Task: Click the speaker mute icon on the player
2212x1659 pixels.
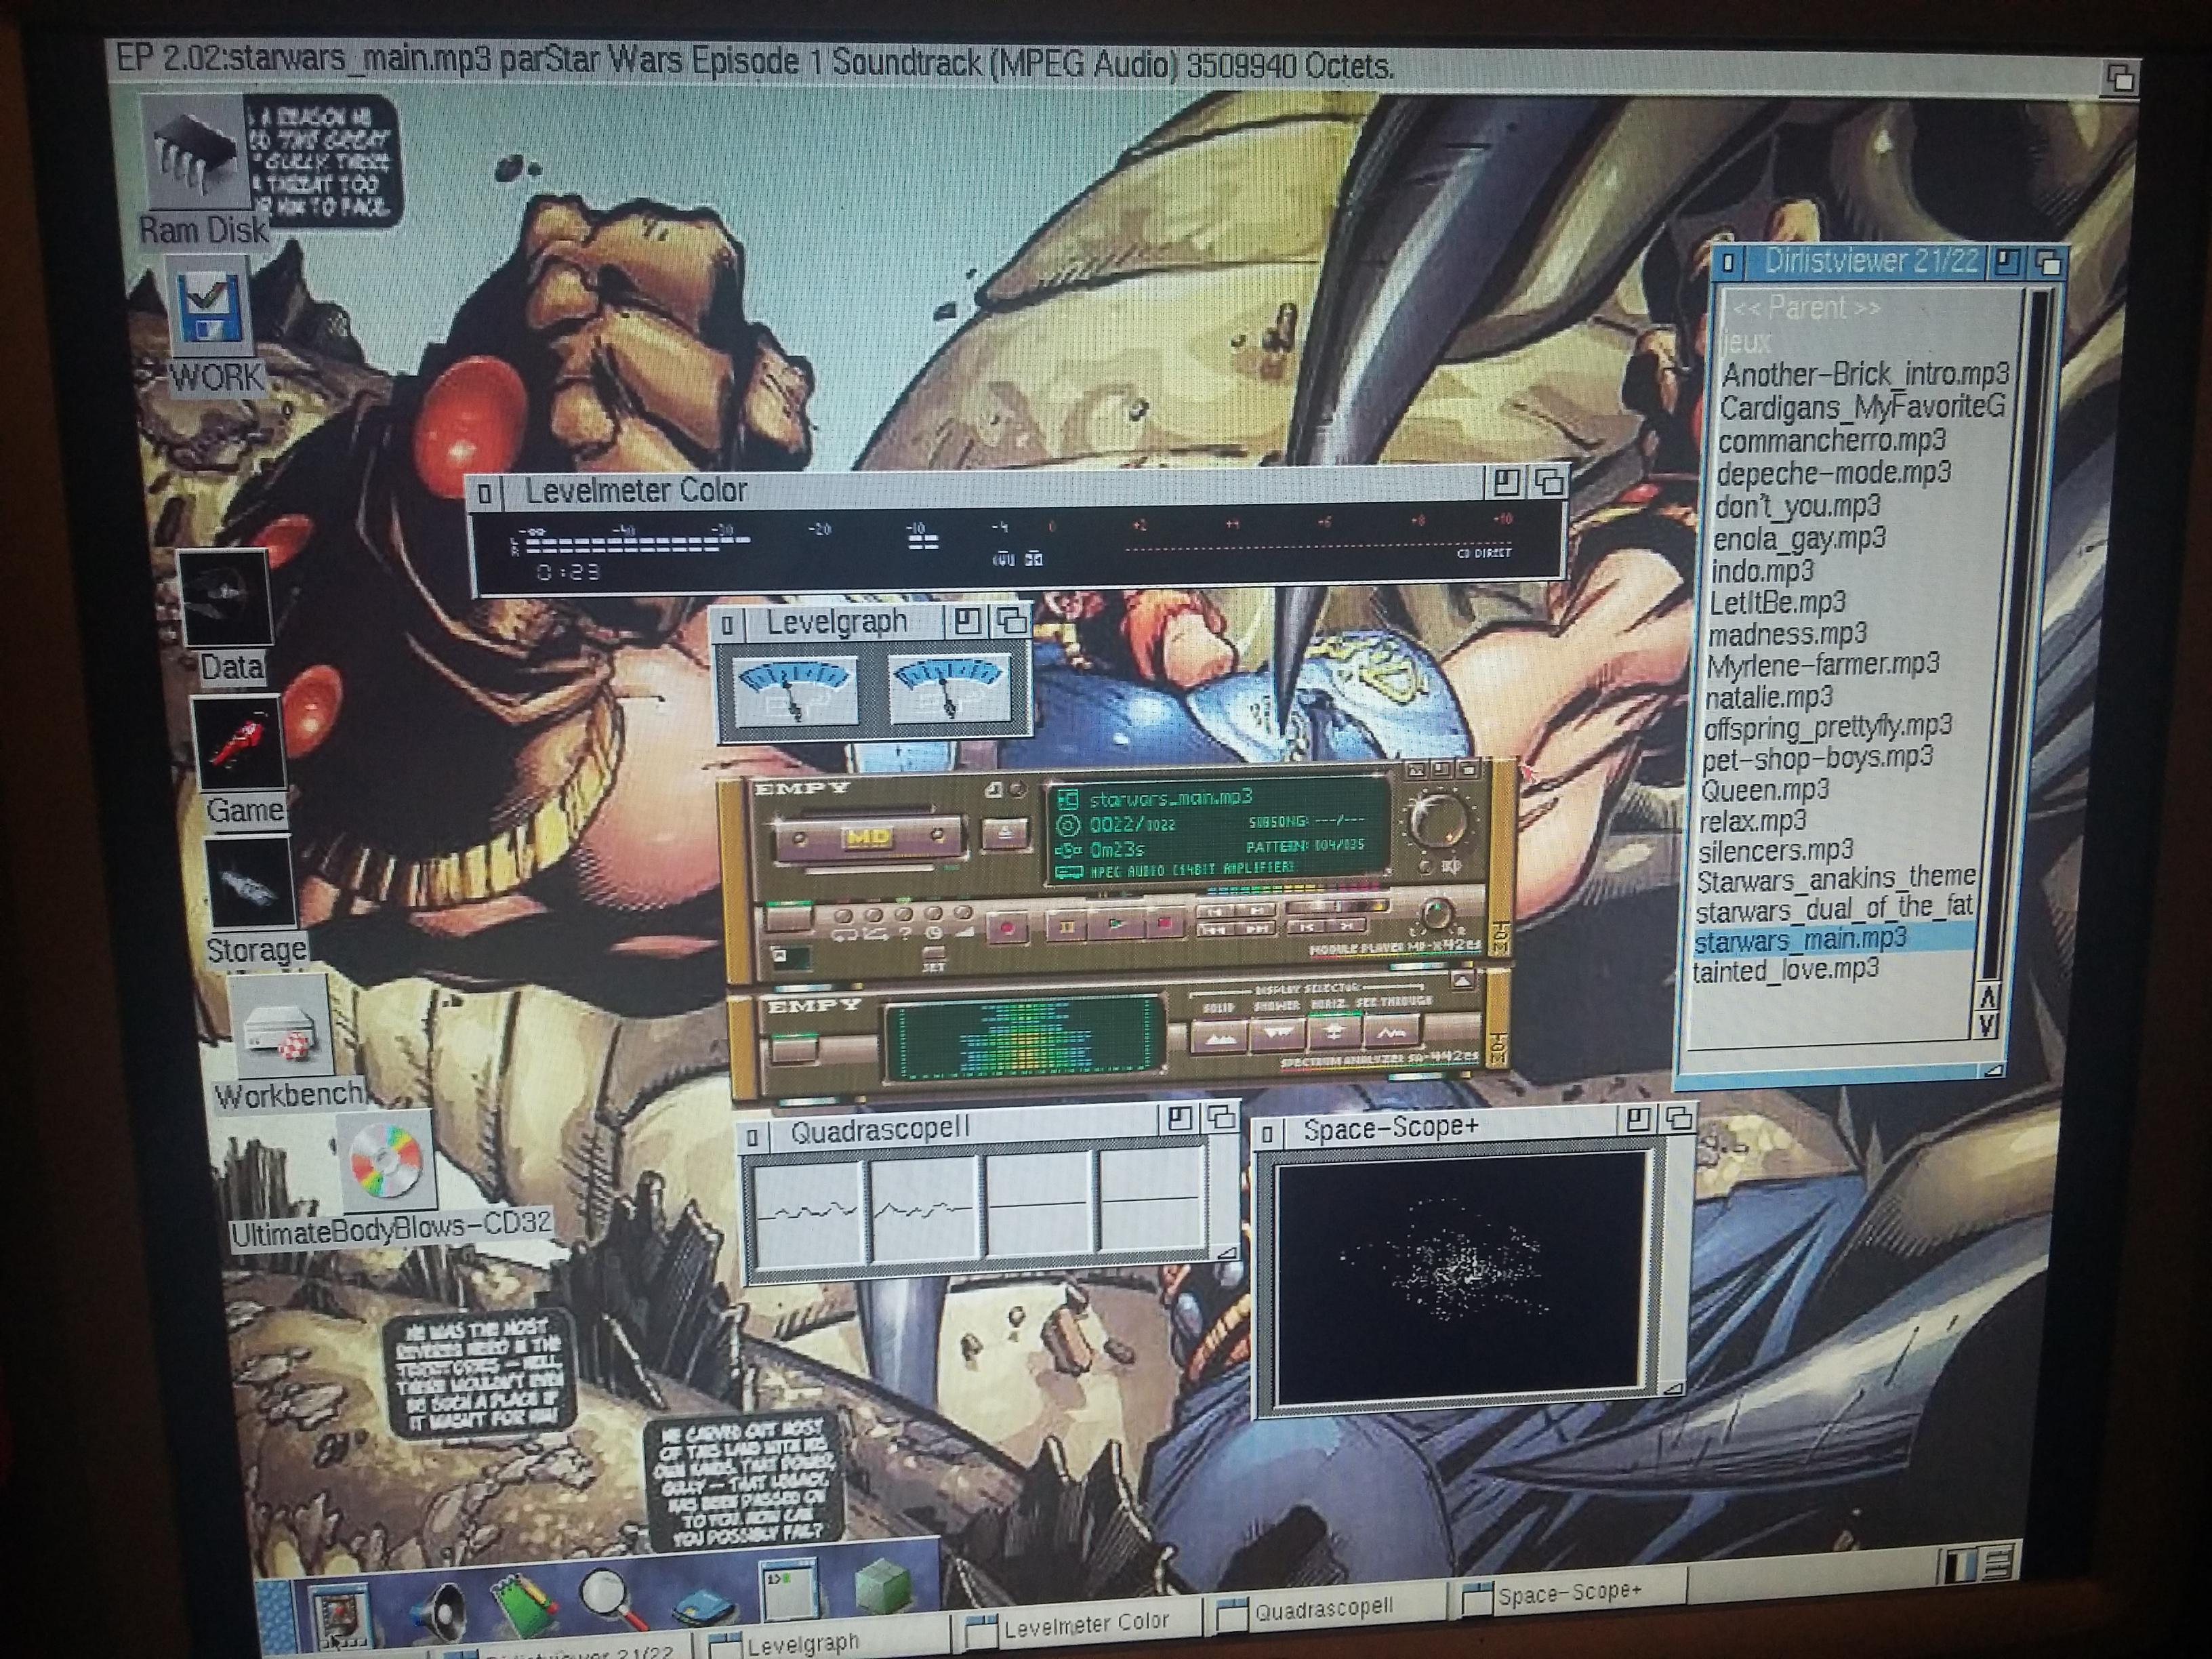Action: pyautogui.click(x=1452, y=867)
